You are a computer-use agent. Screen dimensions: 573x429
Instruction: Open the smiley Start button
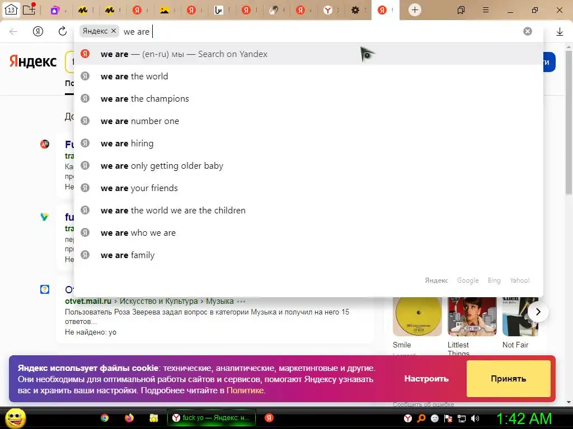[15, 418]
